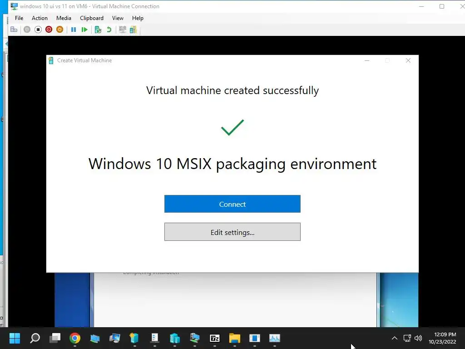Screen dimensions: 465x349
Task: Click the green Revert arrow icon
Action: tap(109, 30)
